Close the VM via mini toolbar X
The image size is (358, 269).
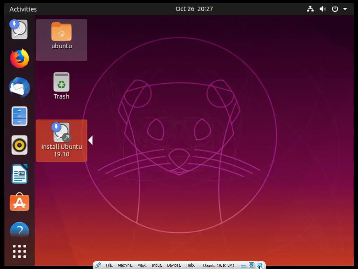click(260, 265)
